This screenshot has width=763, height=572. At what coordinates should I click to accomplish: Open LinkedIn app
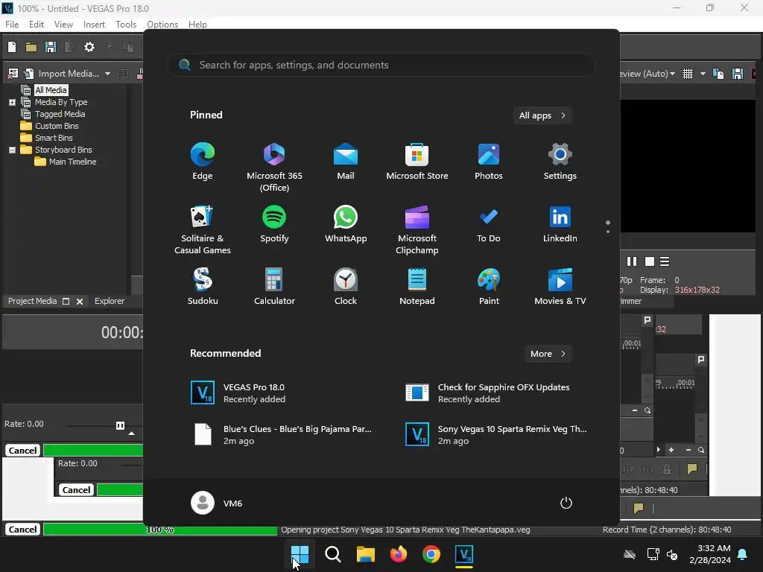pos(560,224)
